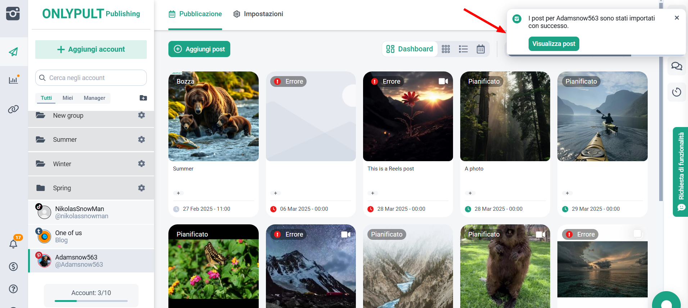688x308 pixels.
Task: Click the Aggiungi post button
Action: click(199, 49)
